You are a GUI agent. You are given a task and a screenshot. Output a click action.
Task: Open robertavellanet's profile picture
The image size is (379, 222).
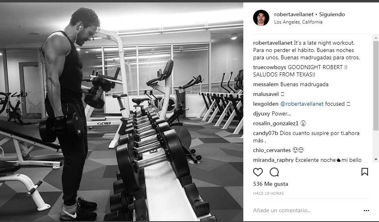pos(261,18)
